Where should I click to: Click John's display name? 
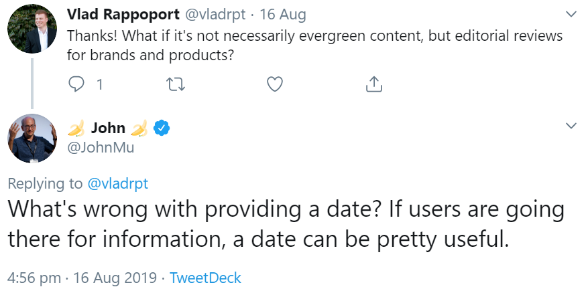(109, 128)
